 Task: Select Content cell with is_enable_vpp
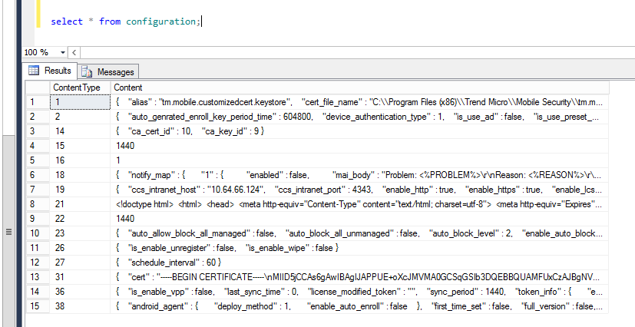click(x=359, y=292)
